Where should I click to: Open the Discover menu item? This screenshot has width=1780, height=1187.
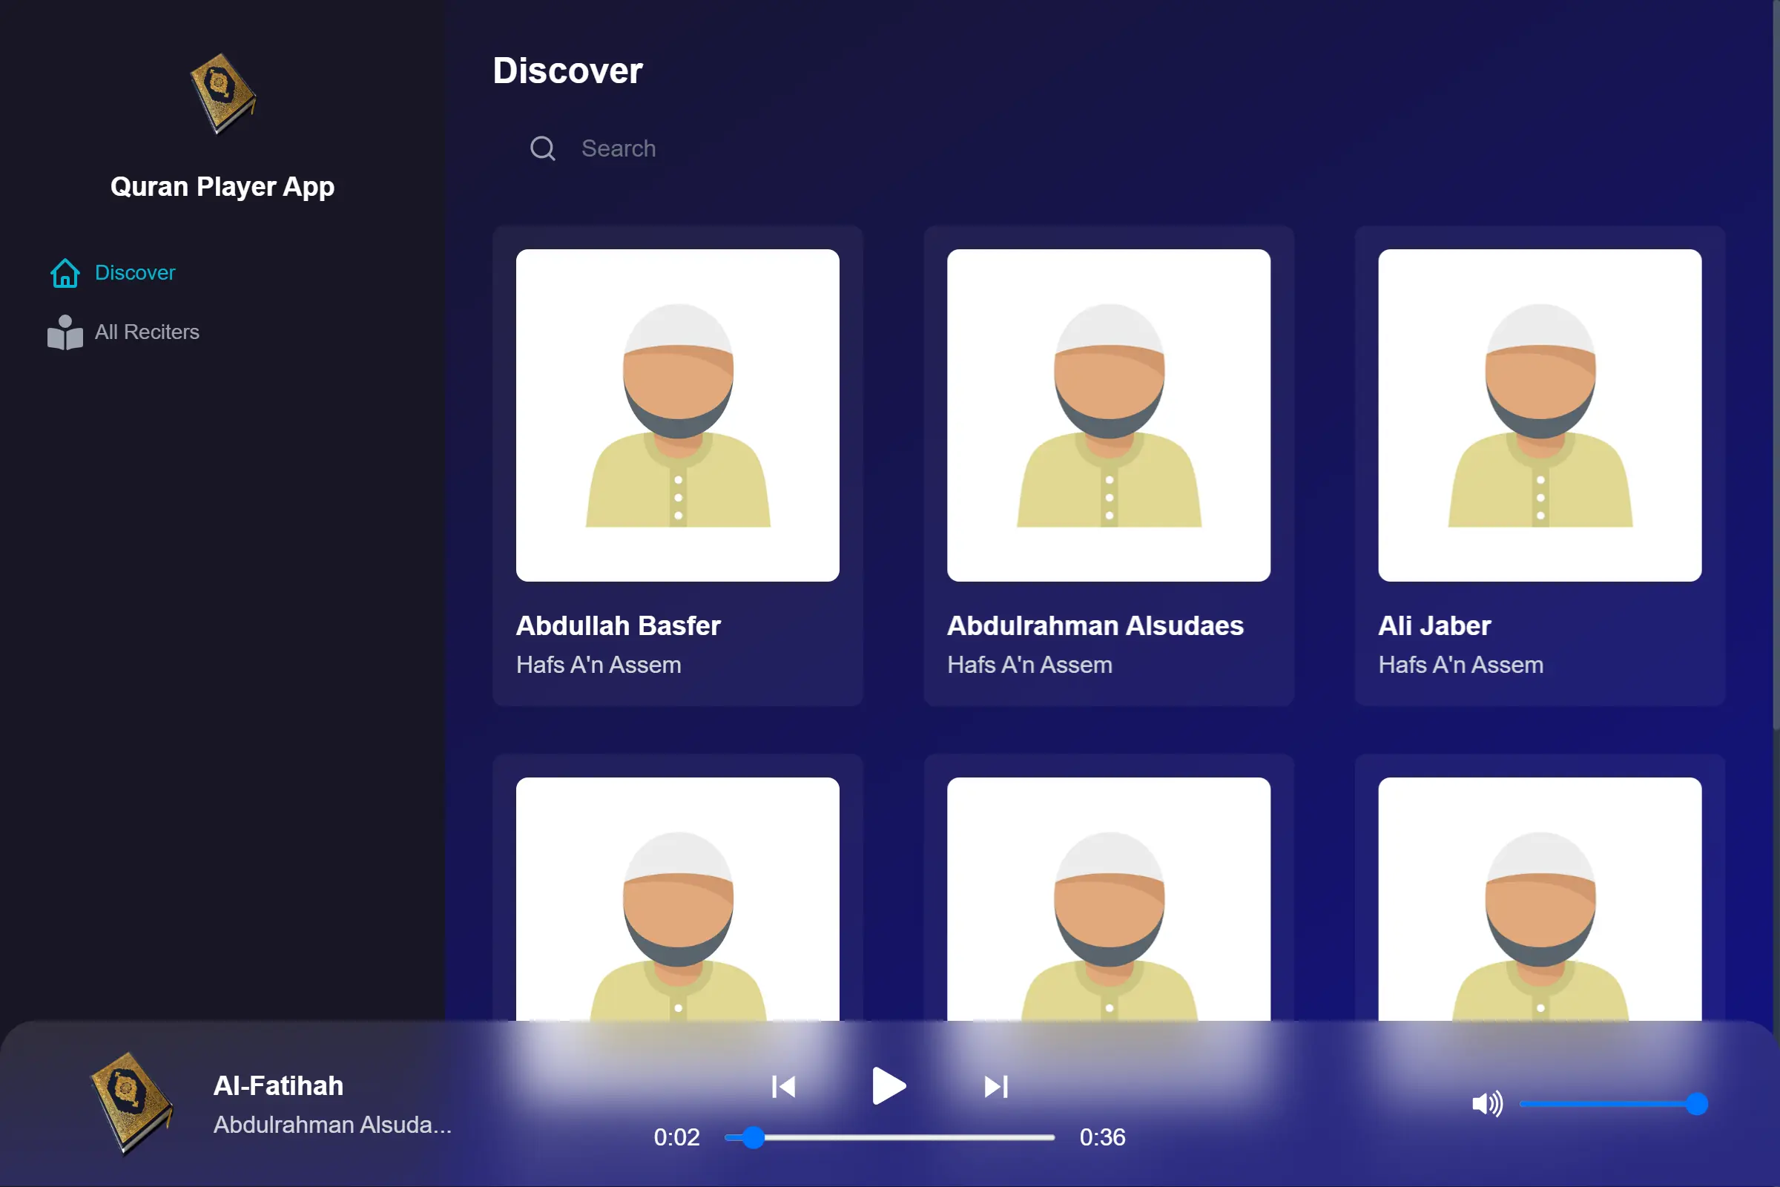point(135,272)
